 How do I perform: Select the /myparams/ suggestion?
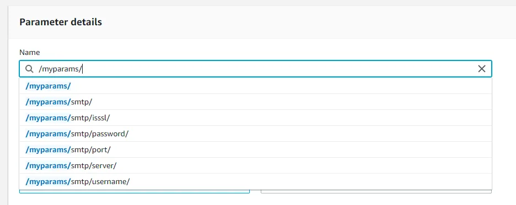[255, 86]
